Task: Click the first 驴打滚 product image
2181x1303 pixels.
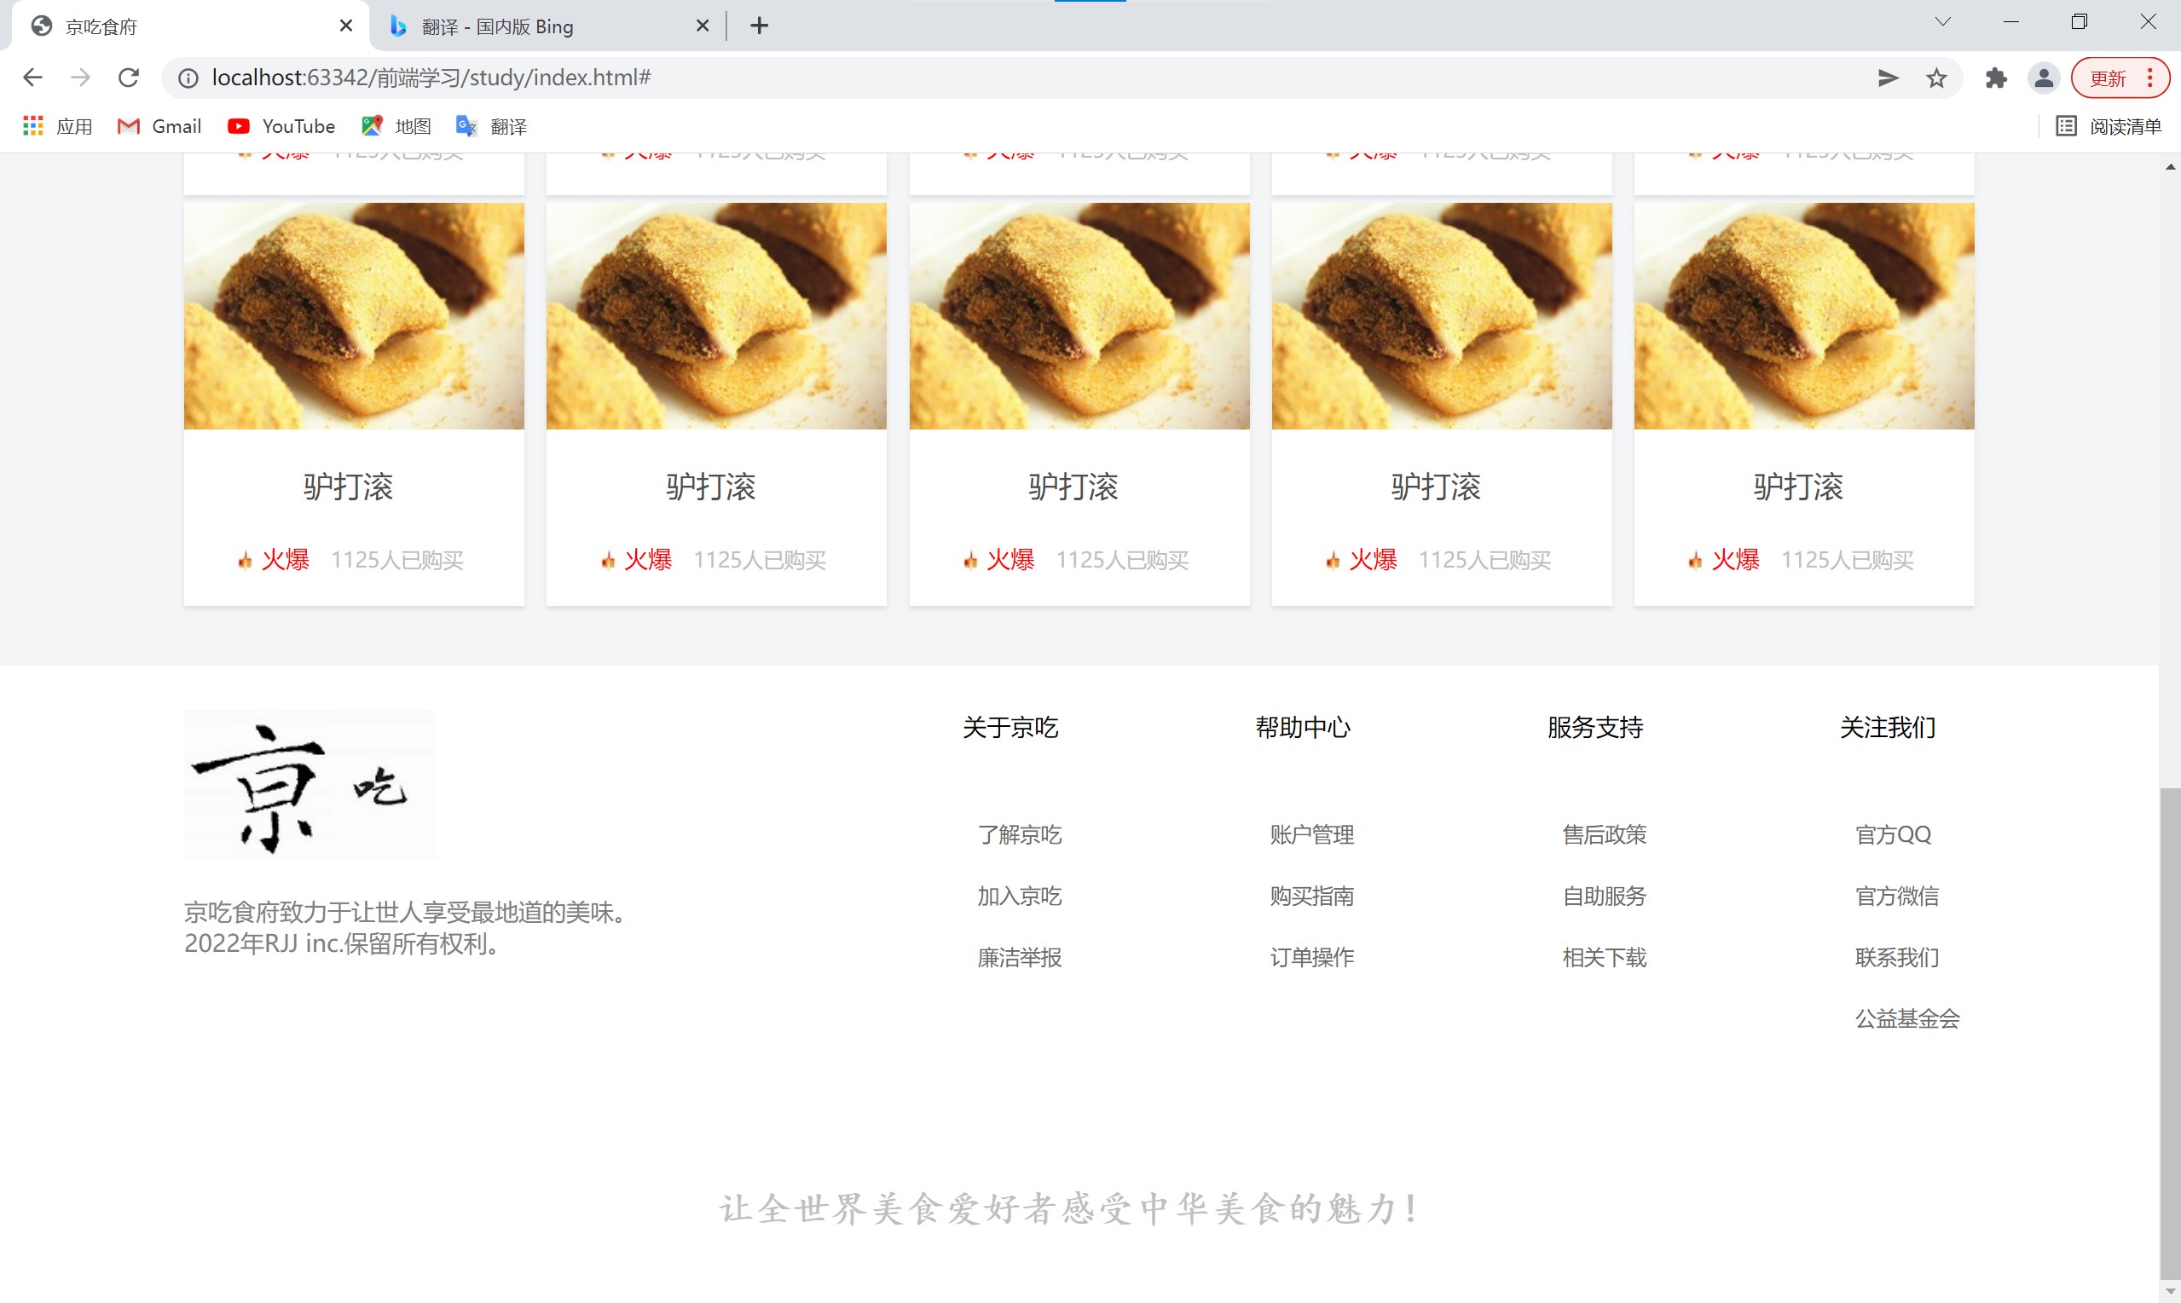Action: coord(354,316)
